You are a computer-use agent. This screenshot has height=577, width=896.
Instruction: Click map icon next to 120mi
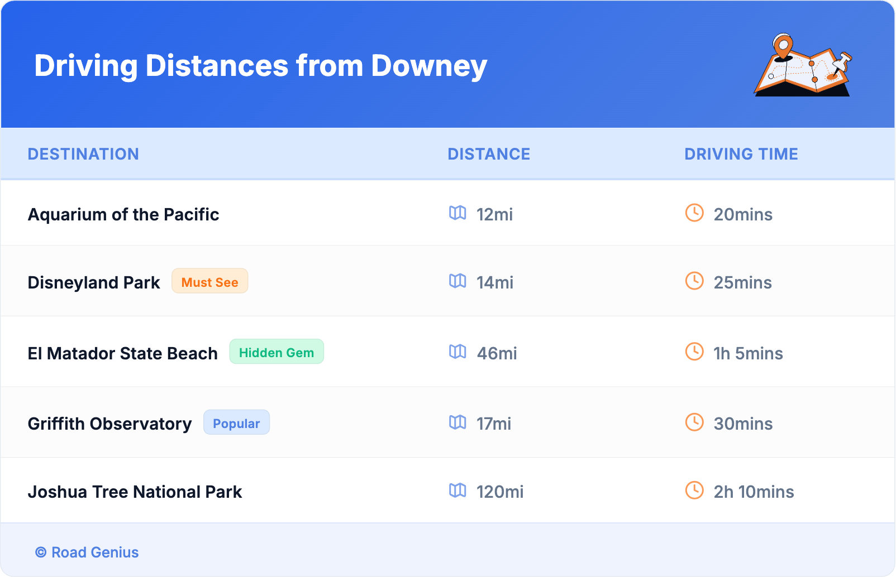coord(457,491)
